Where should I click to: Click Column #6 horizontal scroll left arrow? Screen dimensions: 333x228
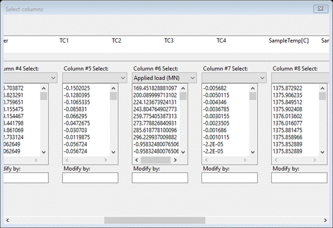tap(137, 160)
